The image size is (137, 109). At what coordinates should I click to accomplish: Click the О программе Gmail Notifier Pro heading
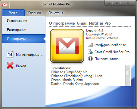tap(80, 23)
